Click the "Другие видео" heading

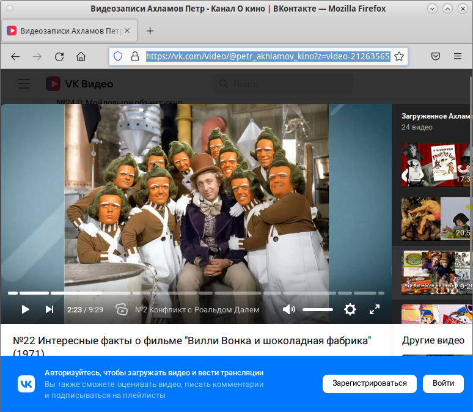coord(433,340)
